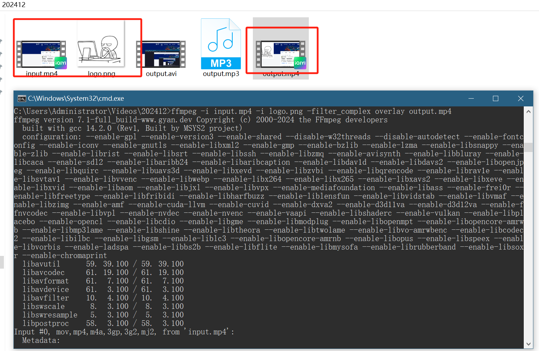Maximize the cmd.exe console window
The width and height of the screenshot is (539, 351).
click(x=495, y=99)
